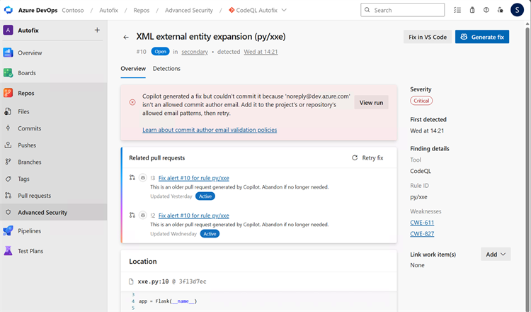The height and width of the screenshot is (312, 531).
Task: Switch to the Overview tab
Action: tap(133, 69)
